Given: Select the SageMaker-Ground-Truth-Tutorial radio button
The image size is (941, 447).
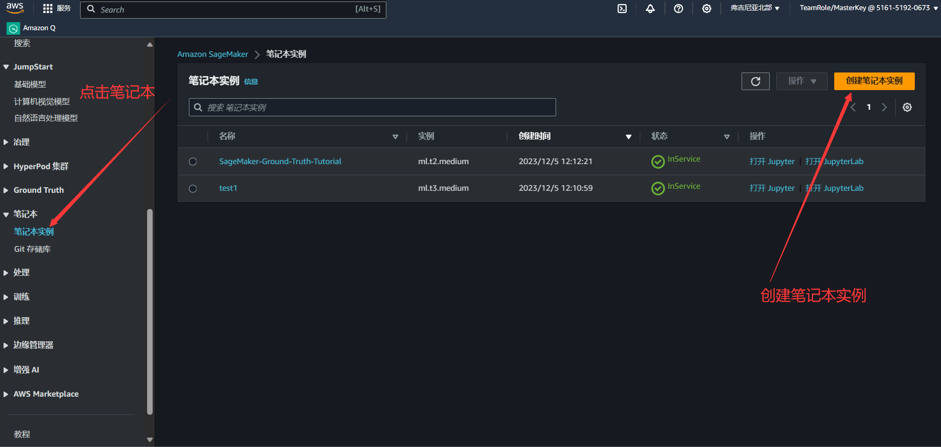Looking at the screenshot, I should point(193,162).
